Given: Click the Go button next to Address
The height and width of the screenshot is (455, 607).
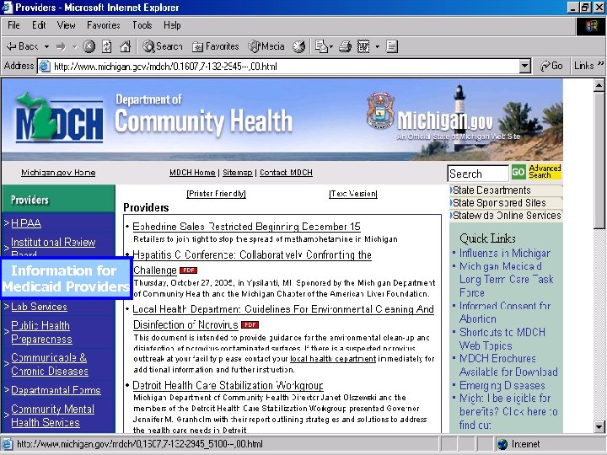Looking at the screenshot, I should (551, 67).
